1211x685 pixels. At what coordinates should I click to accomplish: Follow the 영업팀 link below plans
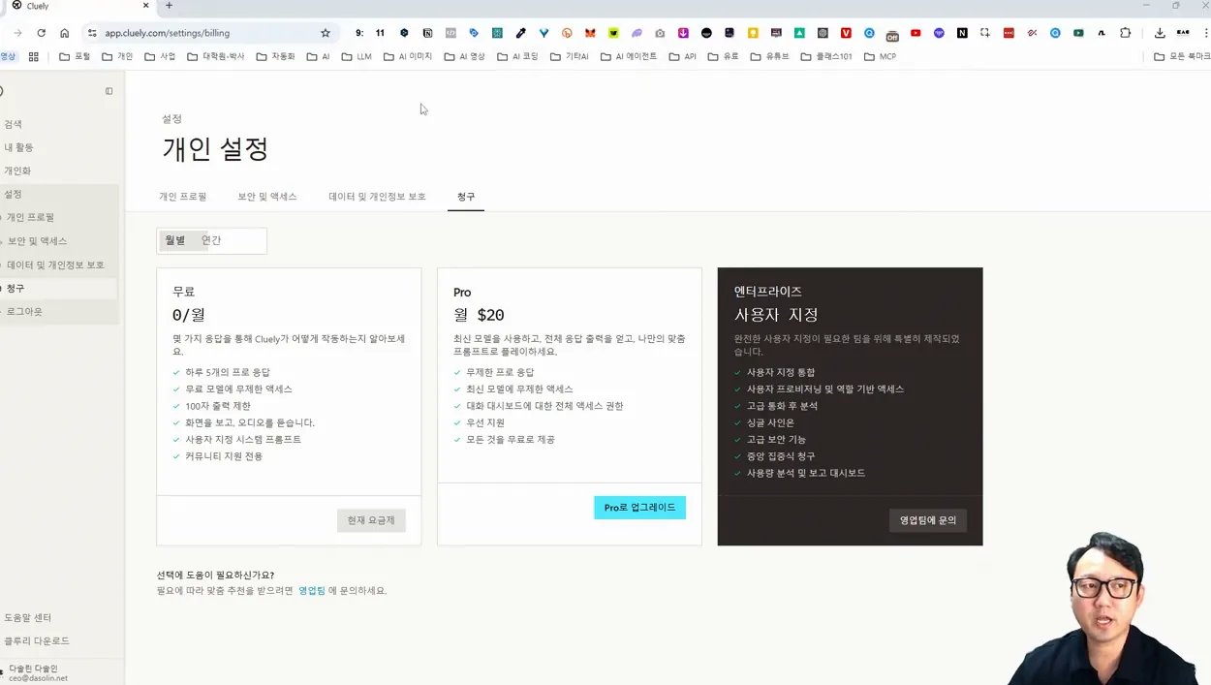point(312,591)
